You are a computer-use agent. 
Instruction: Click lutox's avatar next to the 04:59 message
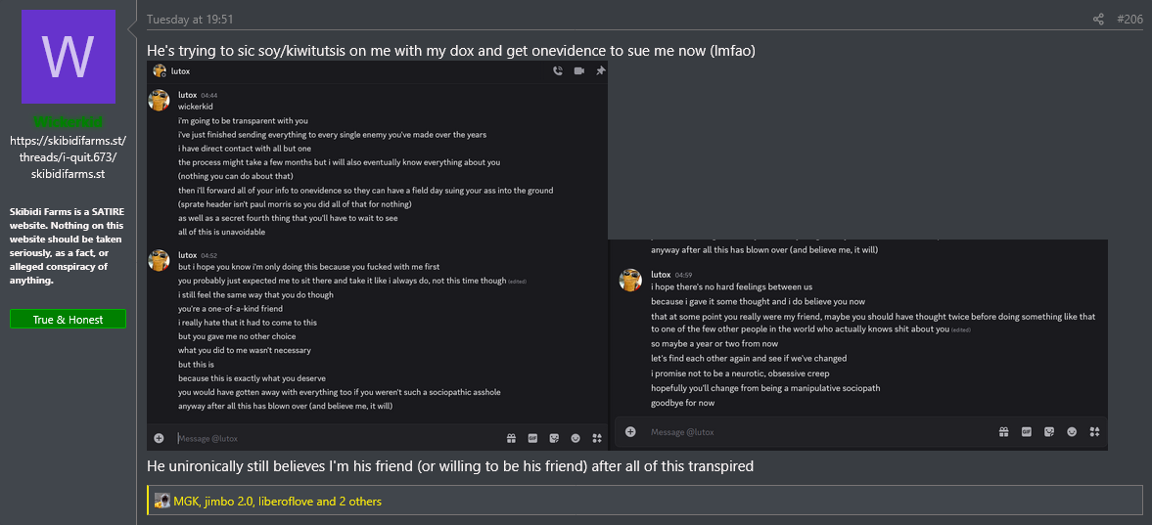coord(630,280)
